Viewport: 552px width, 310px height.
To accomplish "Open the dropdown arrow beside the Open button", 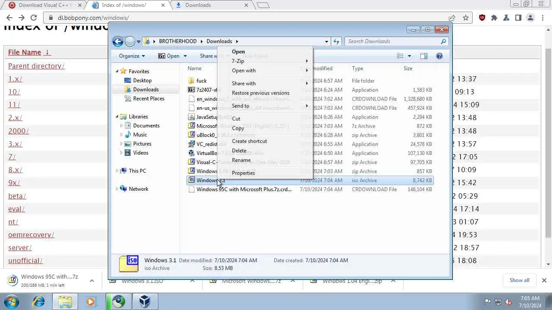I will (x=185, y=56).
